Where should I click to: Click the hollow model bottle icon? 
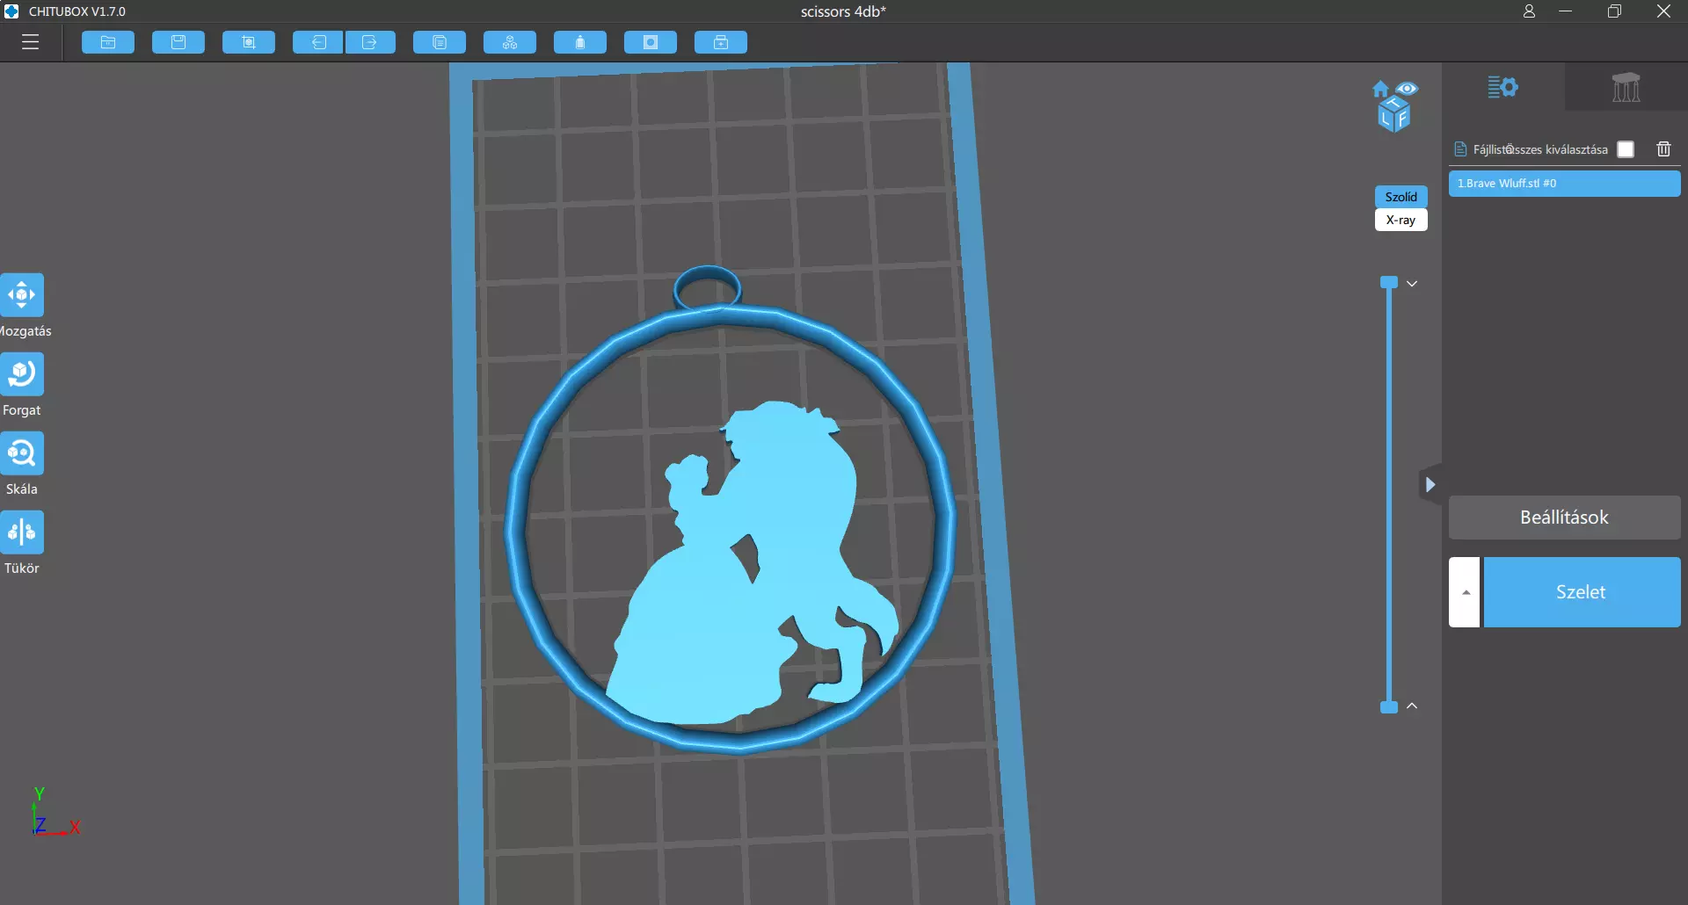580,42
